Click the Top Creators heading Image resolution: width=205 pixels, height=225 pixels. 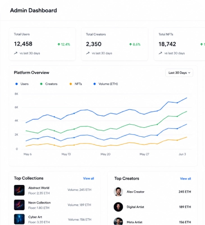(x=127, y=179)
